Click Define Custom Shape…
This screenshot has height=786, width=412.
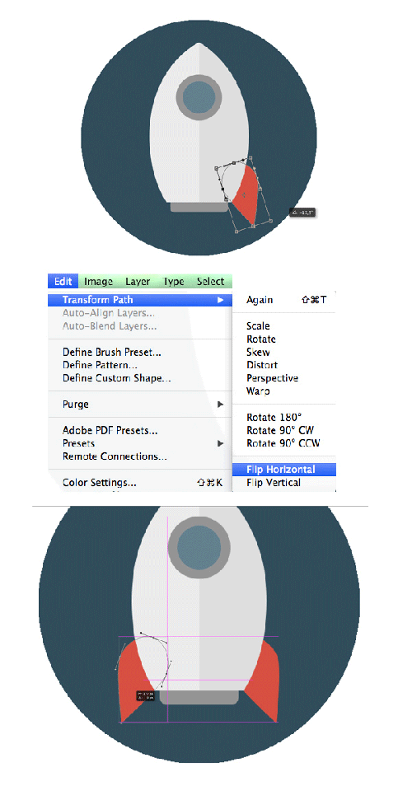(117, 378)
